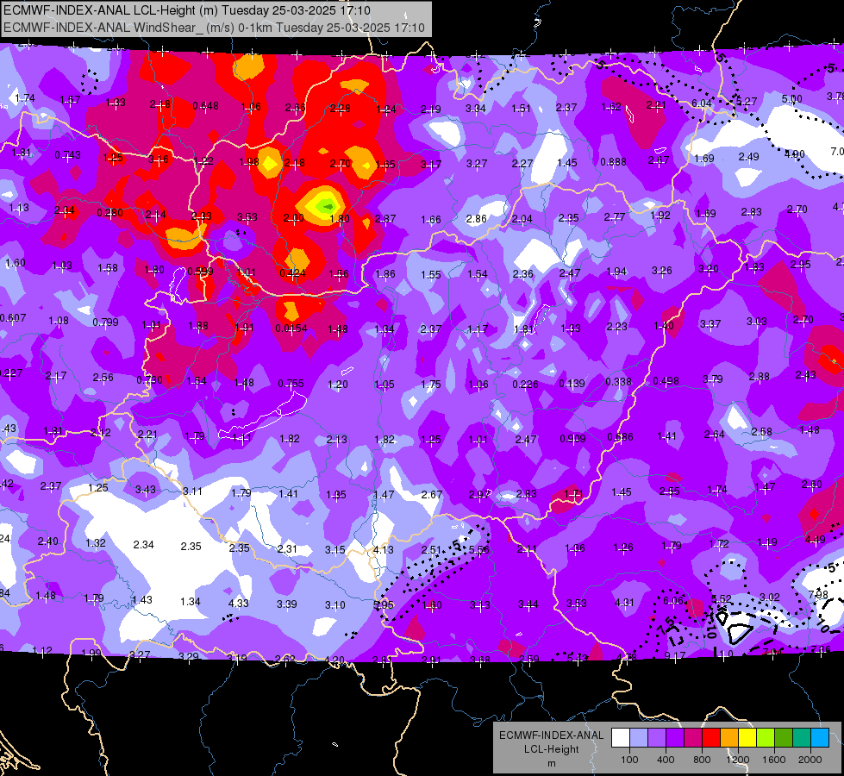Screen dimensions: 844x776
Task: Click the grid value 5.56
Action: [x=479, y=549]
